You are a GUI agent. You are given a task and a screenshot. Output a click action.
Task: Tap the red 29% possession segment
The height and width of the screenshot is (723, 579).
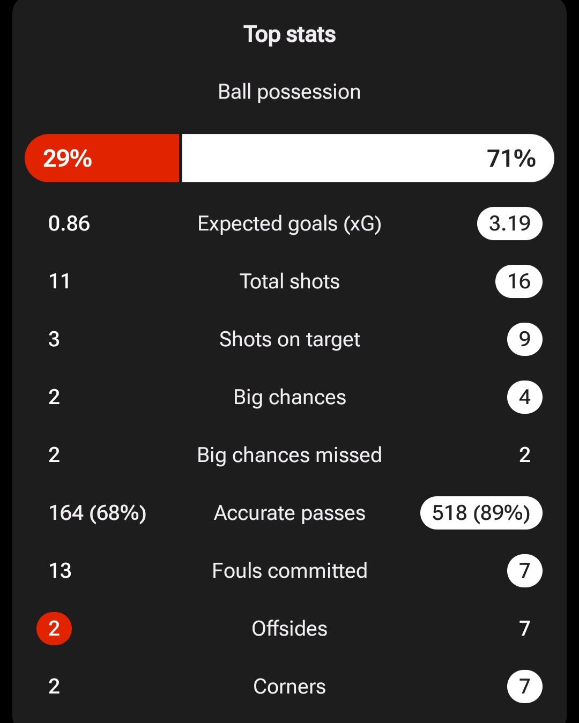coord(102,158)
